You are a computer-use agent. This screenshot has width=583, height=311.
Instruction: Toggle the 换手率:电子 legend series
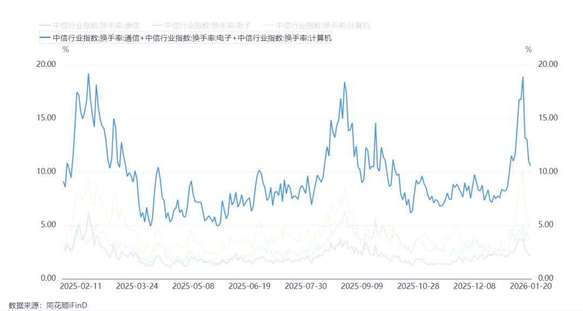(201, 26)
